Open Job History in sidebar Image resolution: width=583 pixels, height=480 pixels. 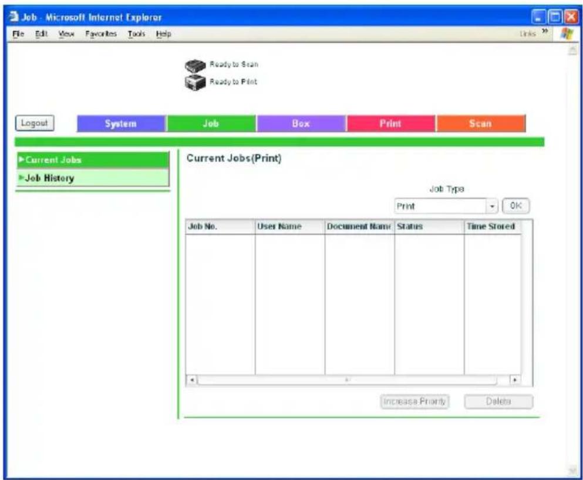tap(93, 178)
